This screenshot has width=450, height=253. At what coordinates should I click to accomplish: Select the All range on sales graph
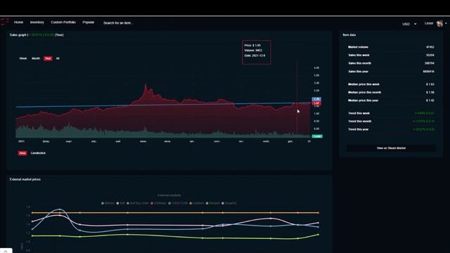tap(58, 58)
